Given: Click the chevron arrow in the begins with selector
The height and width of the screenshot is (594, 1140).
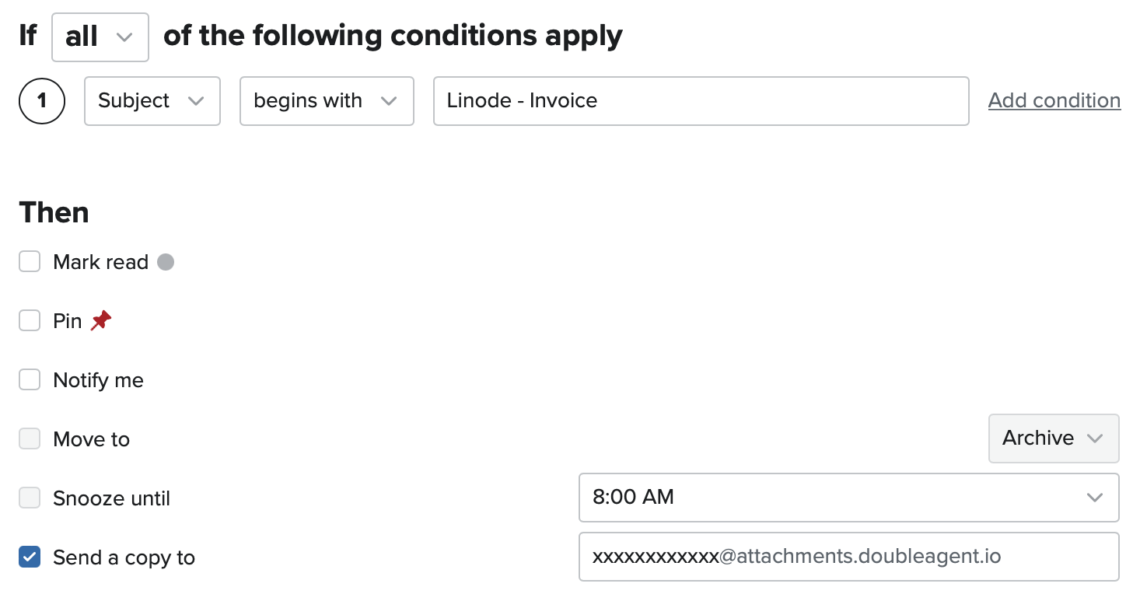Looking at the screenshot, I should click(389, 101).
